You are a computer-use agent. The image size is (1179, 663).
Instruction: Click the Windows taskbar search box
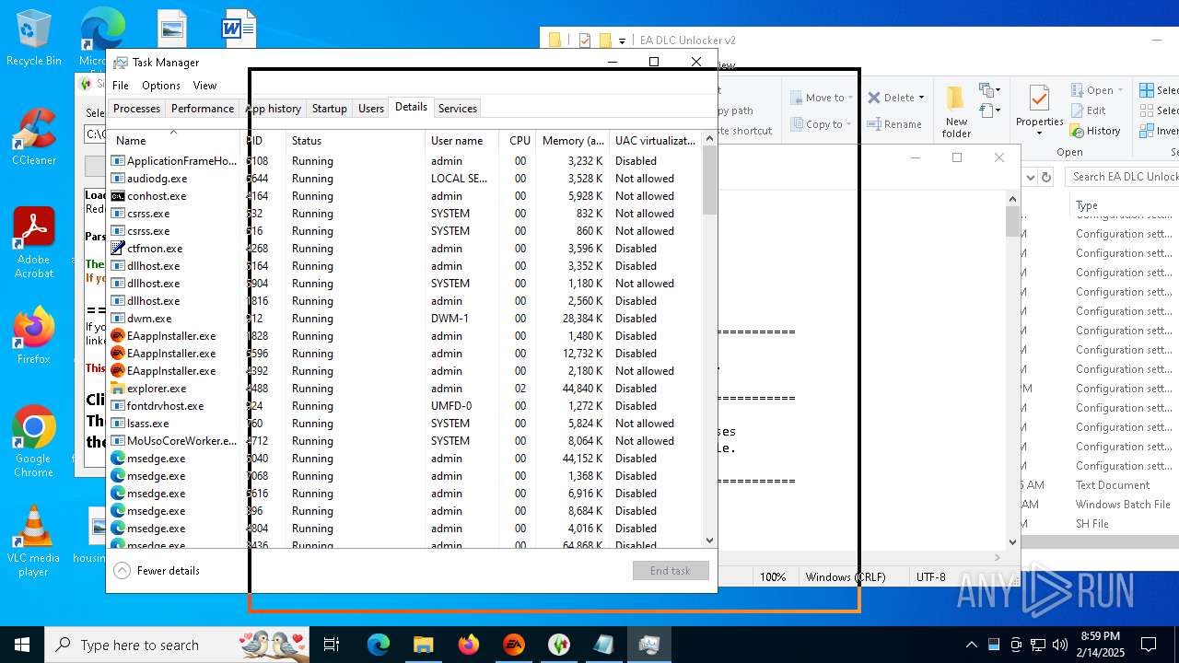(178, 645)
